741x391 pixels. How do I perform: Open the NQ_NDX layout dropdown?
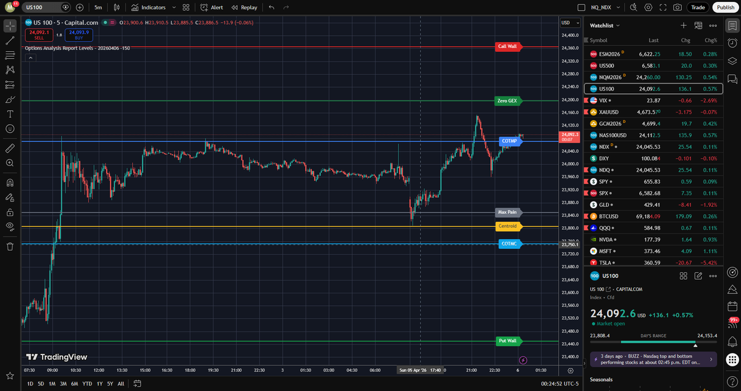coord(605,7)
